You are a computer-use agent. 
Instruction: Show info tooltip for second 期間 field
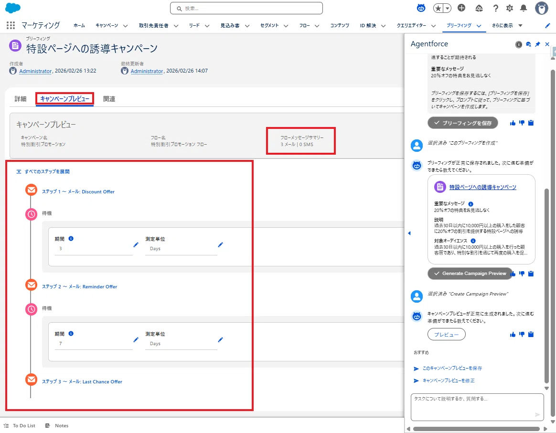pos(71,333)
